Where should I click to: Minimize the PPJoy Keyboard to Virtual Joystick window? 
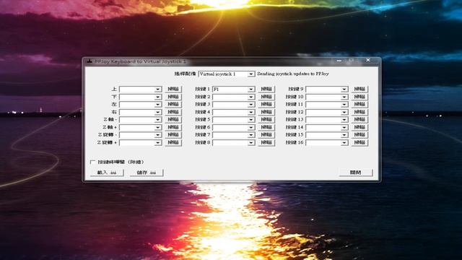click(x=339, y=60)
